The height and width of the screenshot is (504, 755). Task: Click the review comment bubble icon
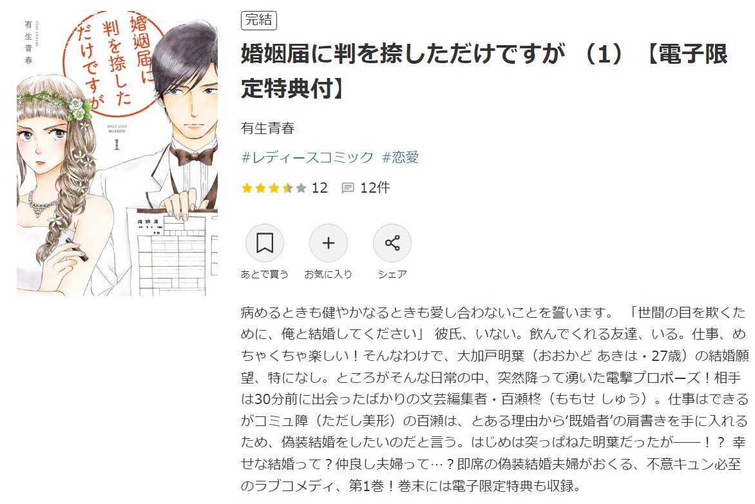(x=348, y=188)
